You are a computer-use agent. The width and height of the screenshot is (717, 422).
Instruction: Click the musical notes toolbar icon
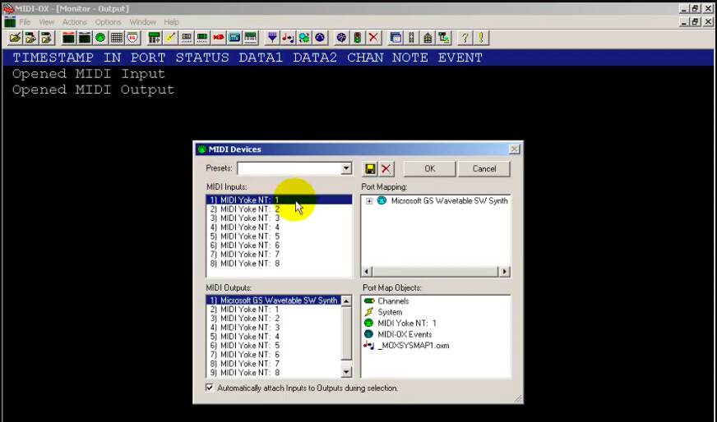(x=288, y=38)
